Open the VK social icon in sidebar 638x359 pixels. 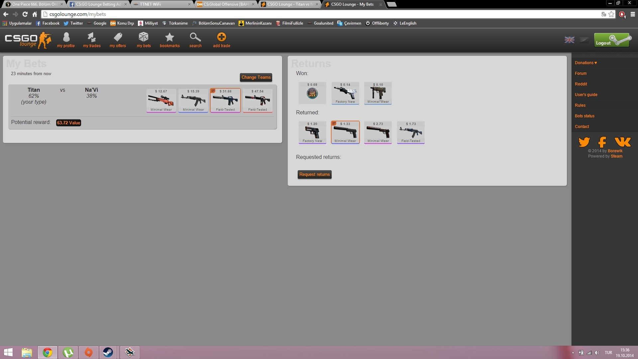point(623,142)
